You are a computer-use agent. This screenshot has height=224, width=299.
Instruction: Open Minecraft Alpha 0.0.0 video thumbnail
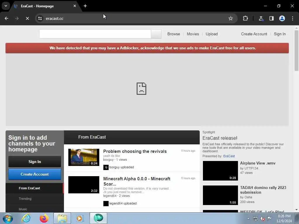coord(84,185)
